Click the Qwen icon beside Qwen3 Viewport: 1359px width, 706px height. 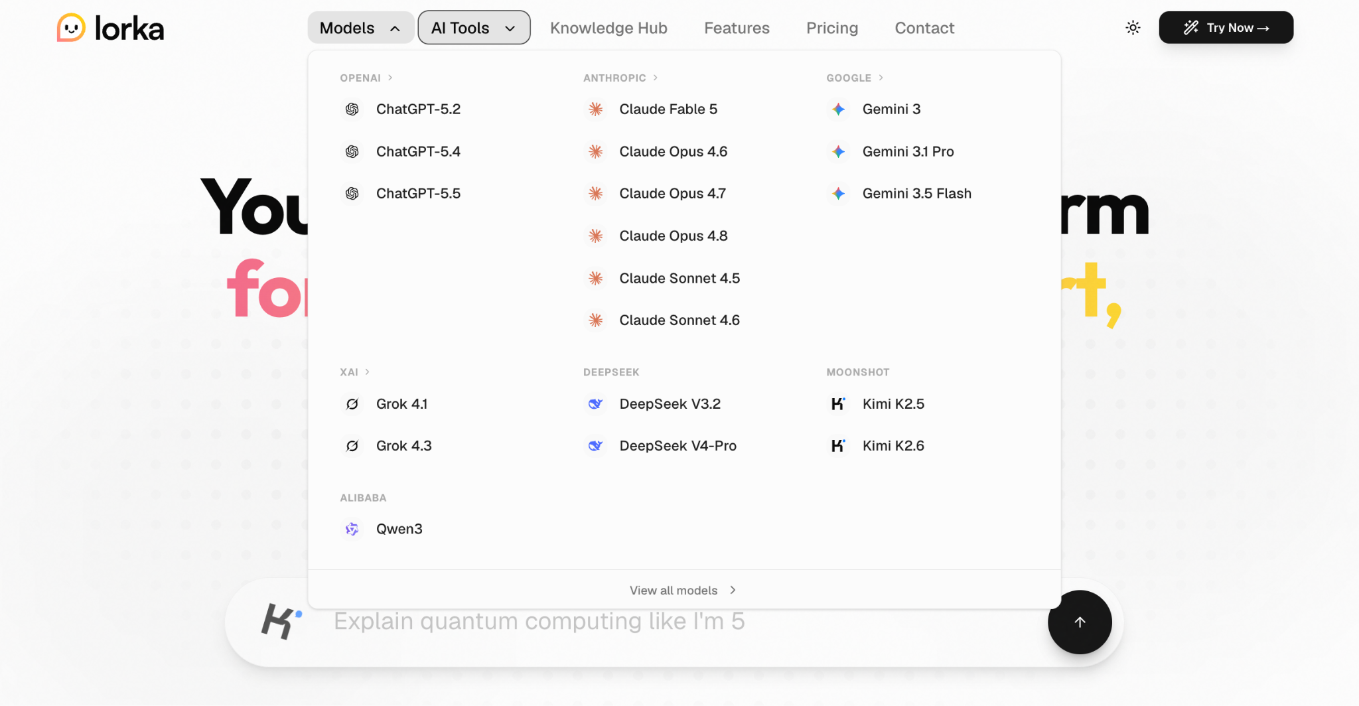click(352, 529)
